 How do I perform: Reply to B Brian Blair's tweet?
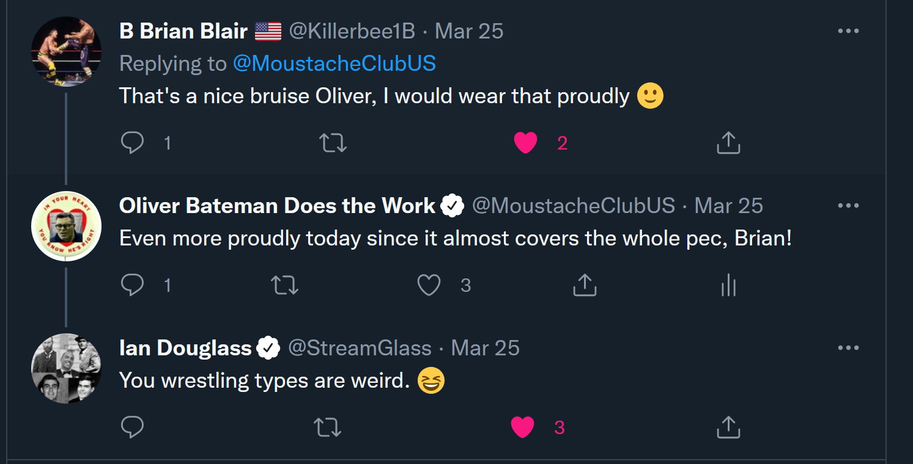tap(132, 143)
